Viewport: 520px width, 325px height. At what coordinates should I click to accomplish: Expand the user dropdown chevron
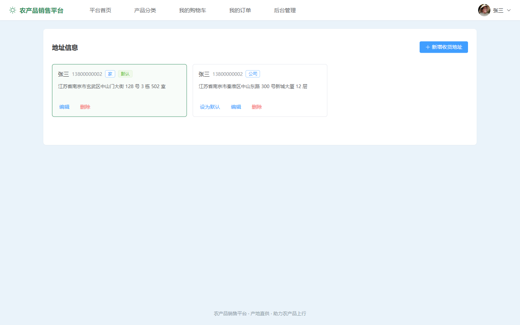tap(509, 10)
